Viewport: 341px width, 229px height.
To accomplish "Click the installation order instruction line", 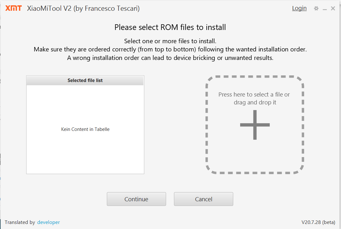I will point(170,50).
